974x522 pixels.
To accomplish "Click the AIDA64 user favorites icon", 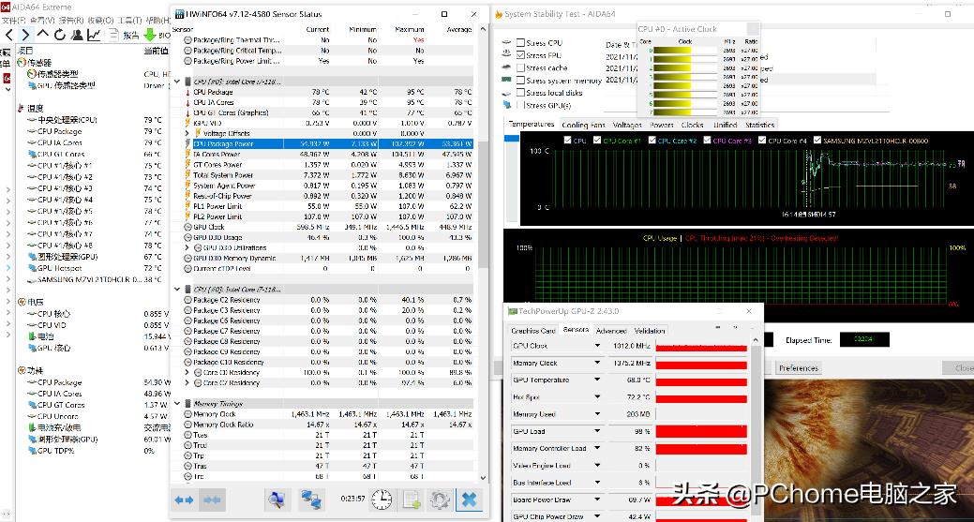I will pyautogui.click(x=77, y=35).
